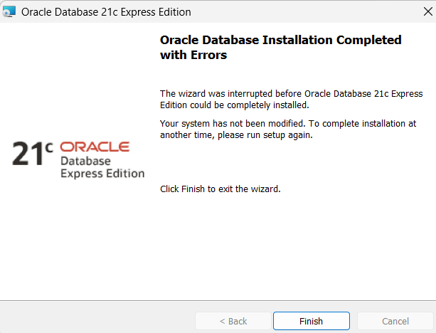Click the large 21c version logo

(x=32, y=153)
